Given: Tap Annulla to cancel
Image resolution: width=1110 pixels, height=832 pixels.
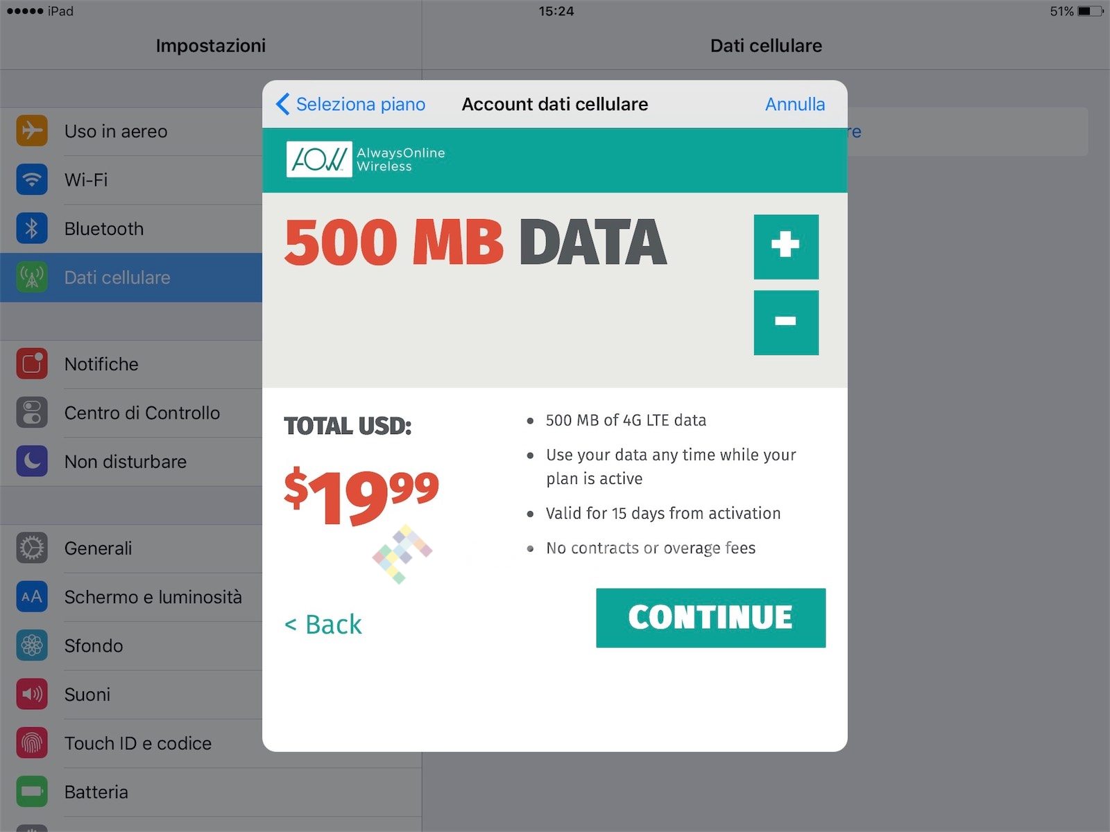Looking at the screenshot, I should coord(795,104).
